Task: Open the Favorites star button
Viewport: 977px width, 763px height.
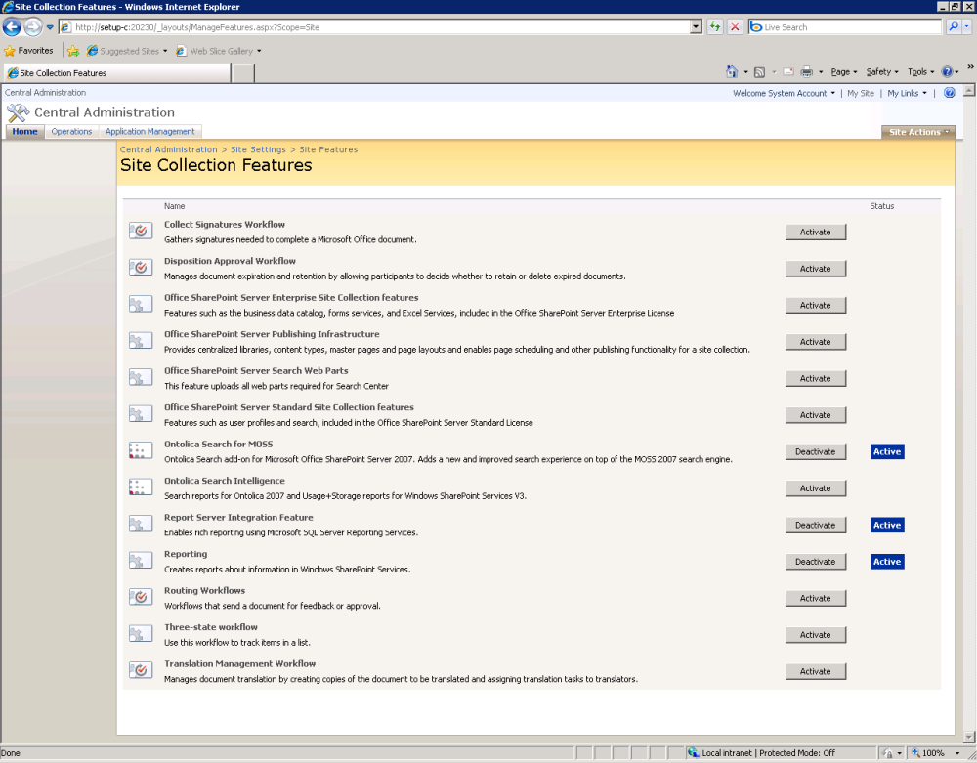Action: coord(28,51)
